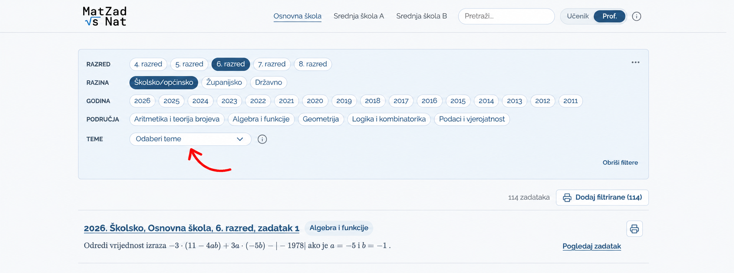The width and height of the screenshot is (734, 273).
Task: Focus the Pretraži search field
Action: (506, 16)
